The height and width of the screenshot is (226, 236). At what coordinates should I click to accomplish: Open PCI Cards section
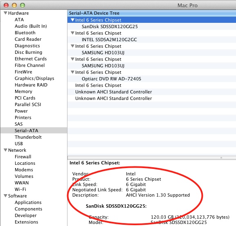pos(25,98)
